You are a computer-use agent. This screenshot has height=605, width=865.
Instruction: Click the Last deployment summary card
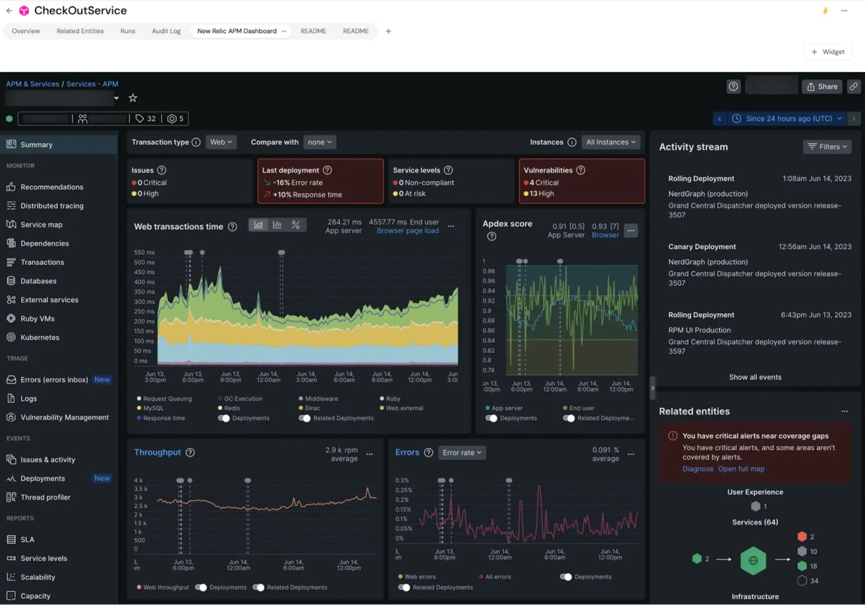[320, 181]
